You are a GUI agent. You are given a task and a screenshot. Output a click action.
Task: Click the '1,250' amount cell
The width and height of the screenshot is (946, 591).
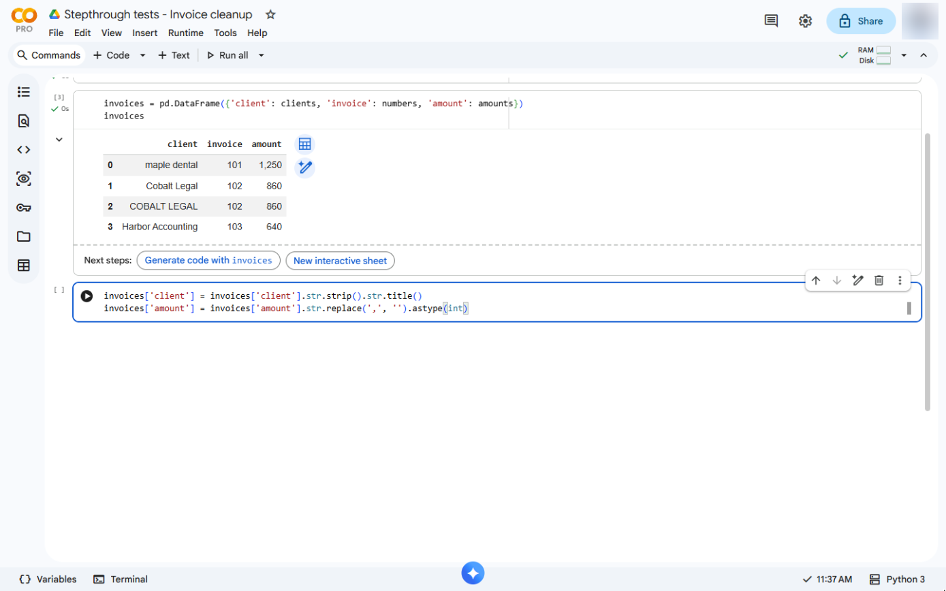point(270,165)
